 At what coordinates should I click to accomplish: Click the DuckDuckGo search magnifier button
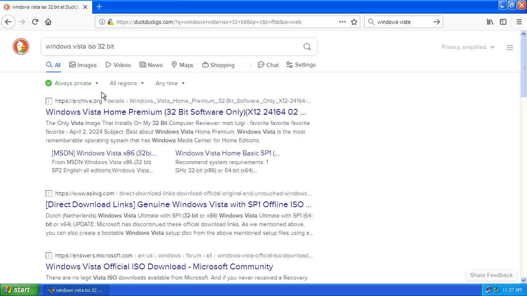click(307, 46)
